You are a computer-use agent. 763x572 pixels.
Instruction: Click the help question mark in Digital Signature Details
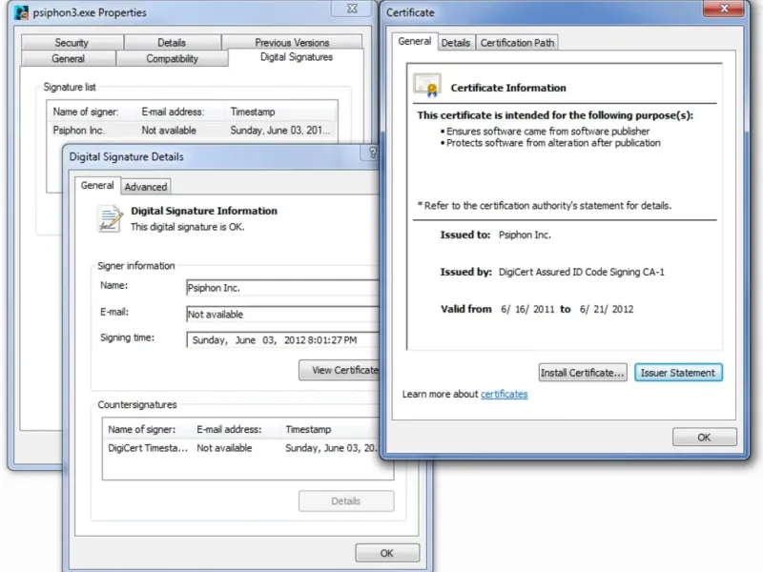pos(372,153)
